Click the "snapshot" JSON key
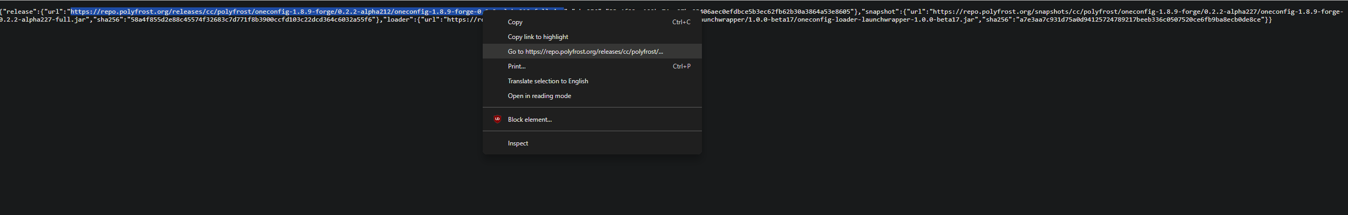The image size is (1348, 215). click(880, 12)
